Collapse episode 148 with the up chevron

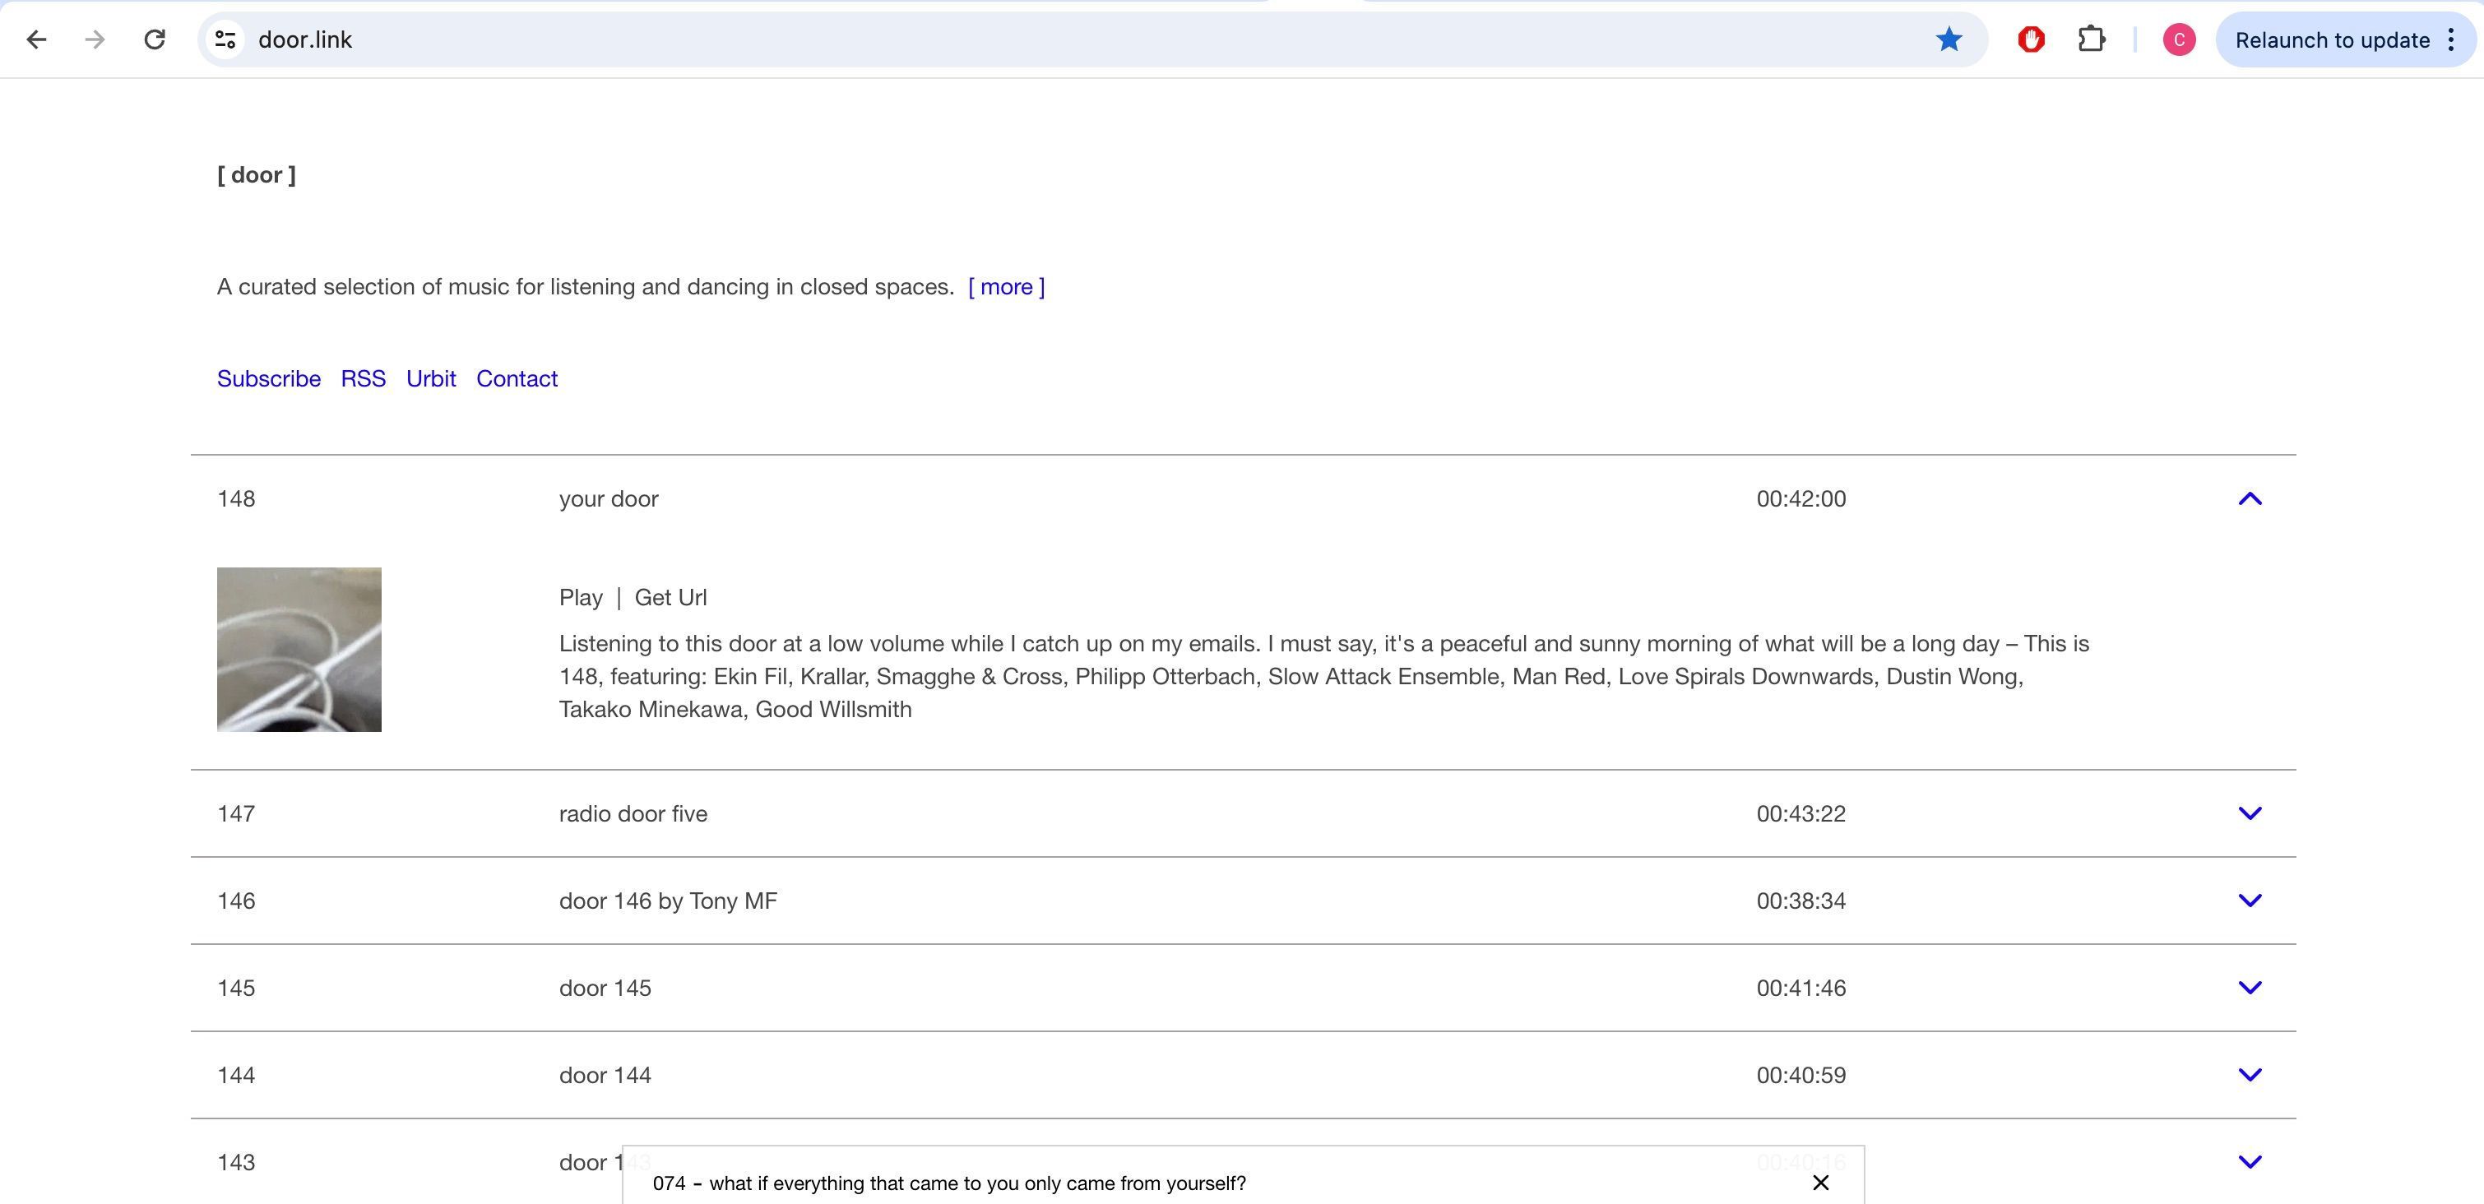2250,498
